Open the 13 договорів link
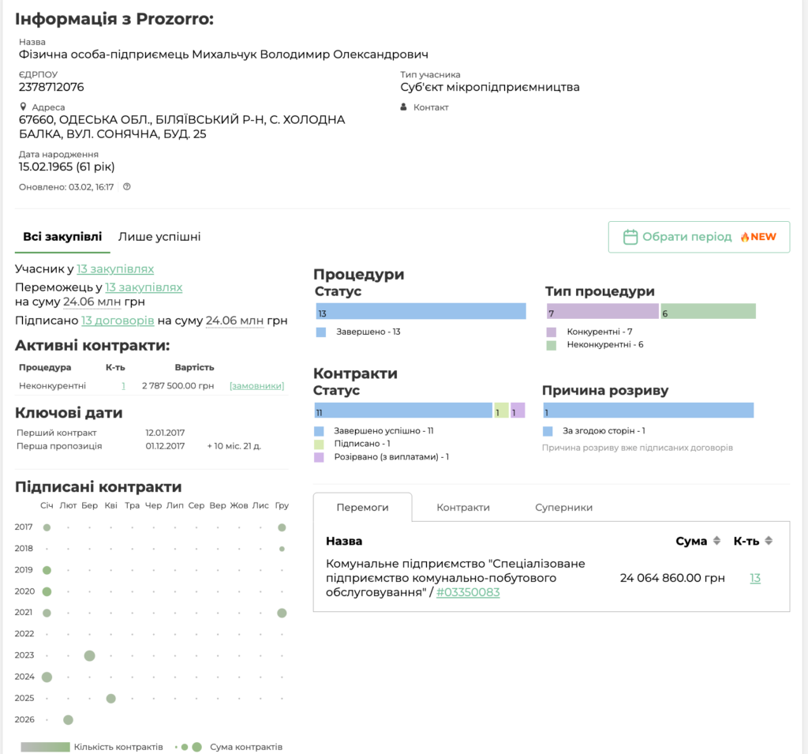The height and width of the screenshot is (754, 808). pos(118,321)
